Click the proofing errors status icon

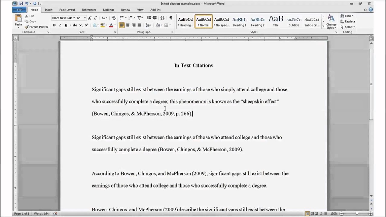click(x=55, y=214)
